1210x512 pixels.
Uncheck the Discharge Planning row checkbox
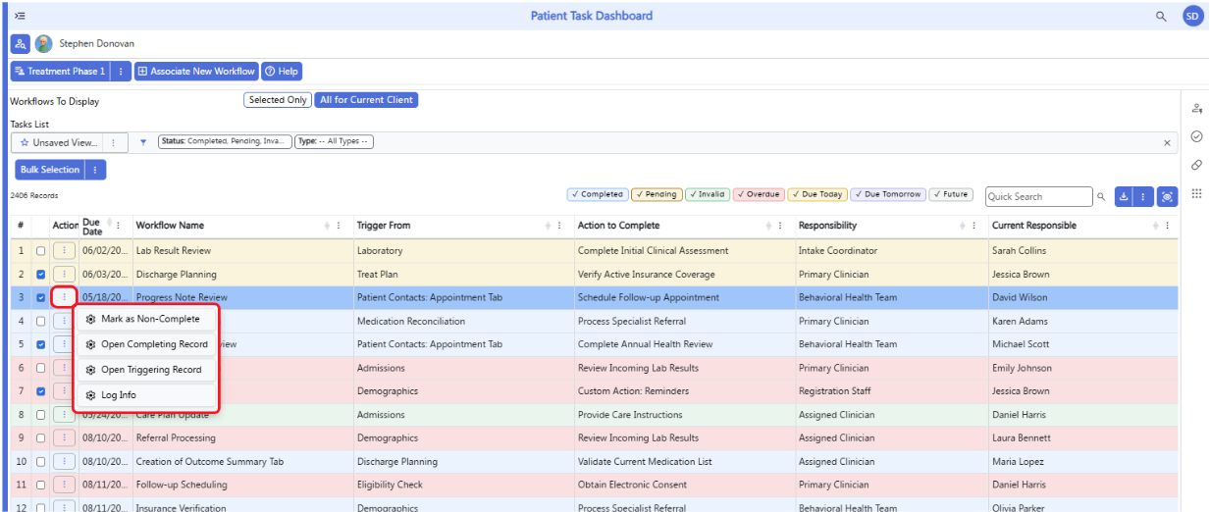(40, 275)
